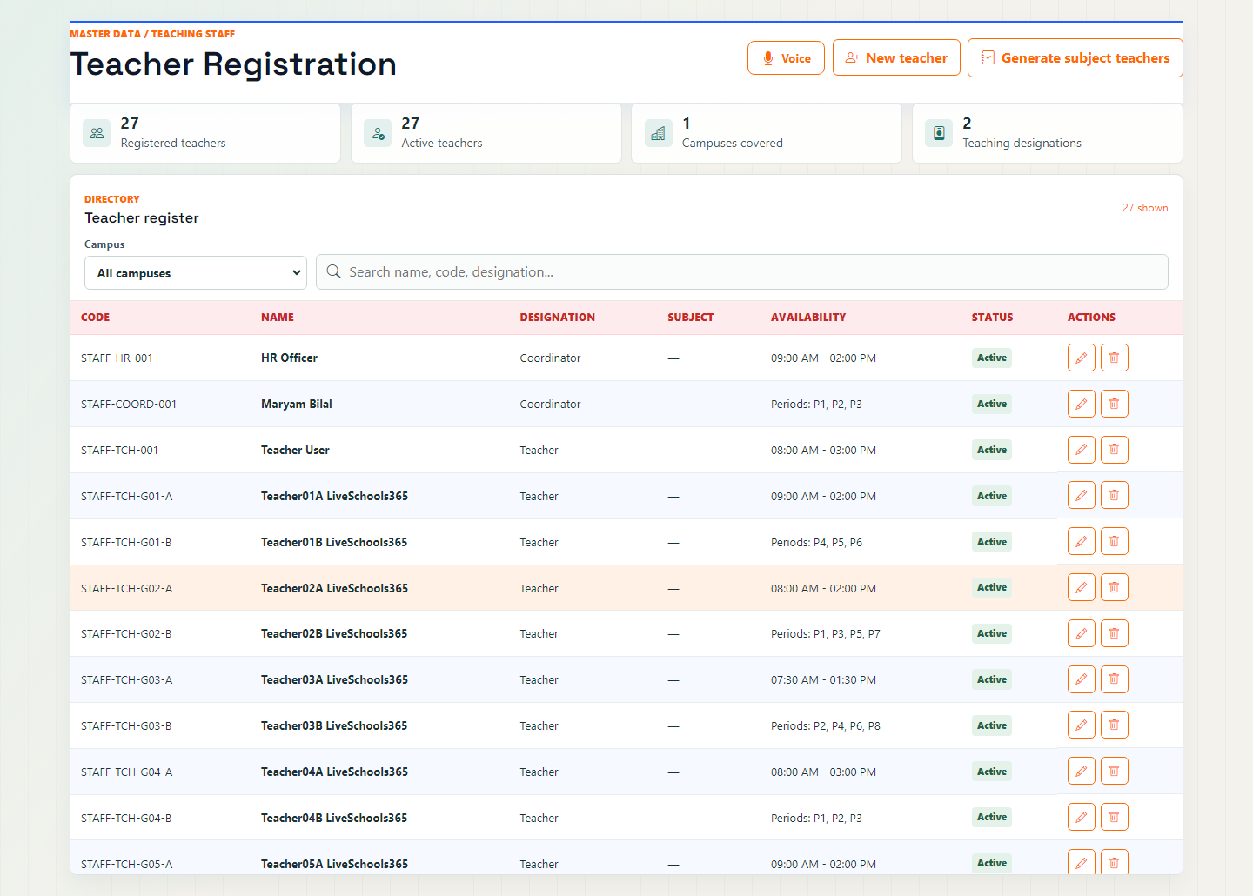
Task: Add a New teacher
Action: coord(896,57)
